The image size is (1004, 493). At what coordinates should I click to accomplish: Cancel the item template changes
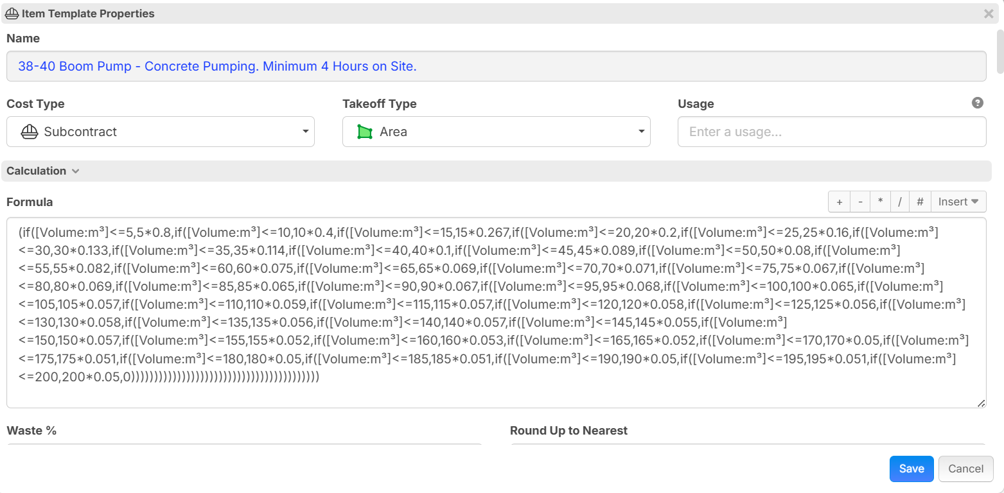coord(965,469)
